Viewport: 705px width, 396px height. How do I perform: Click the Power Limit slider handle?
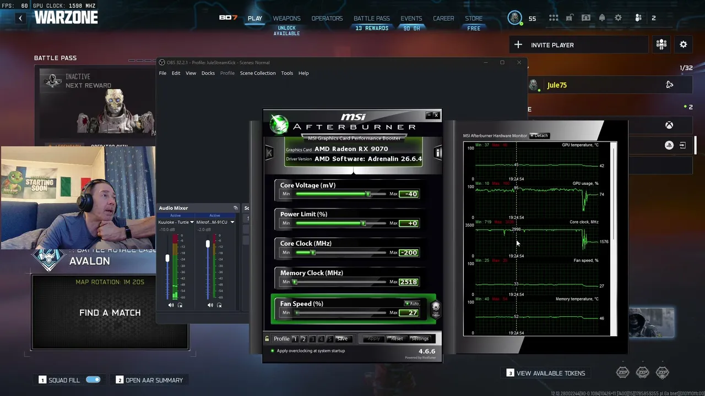click(363, 223)
